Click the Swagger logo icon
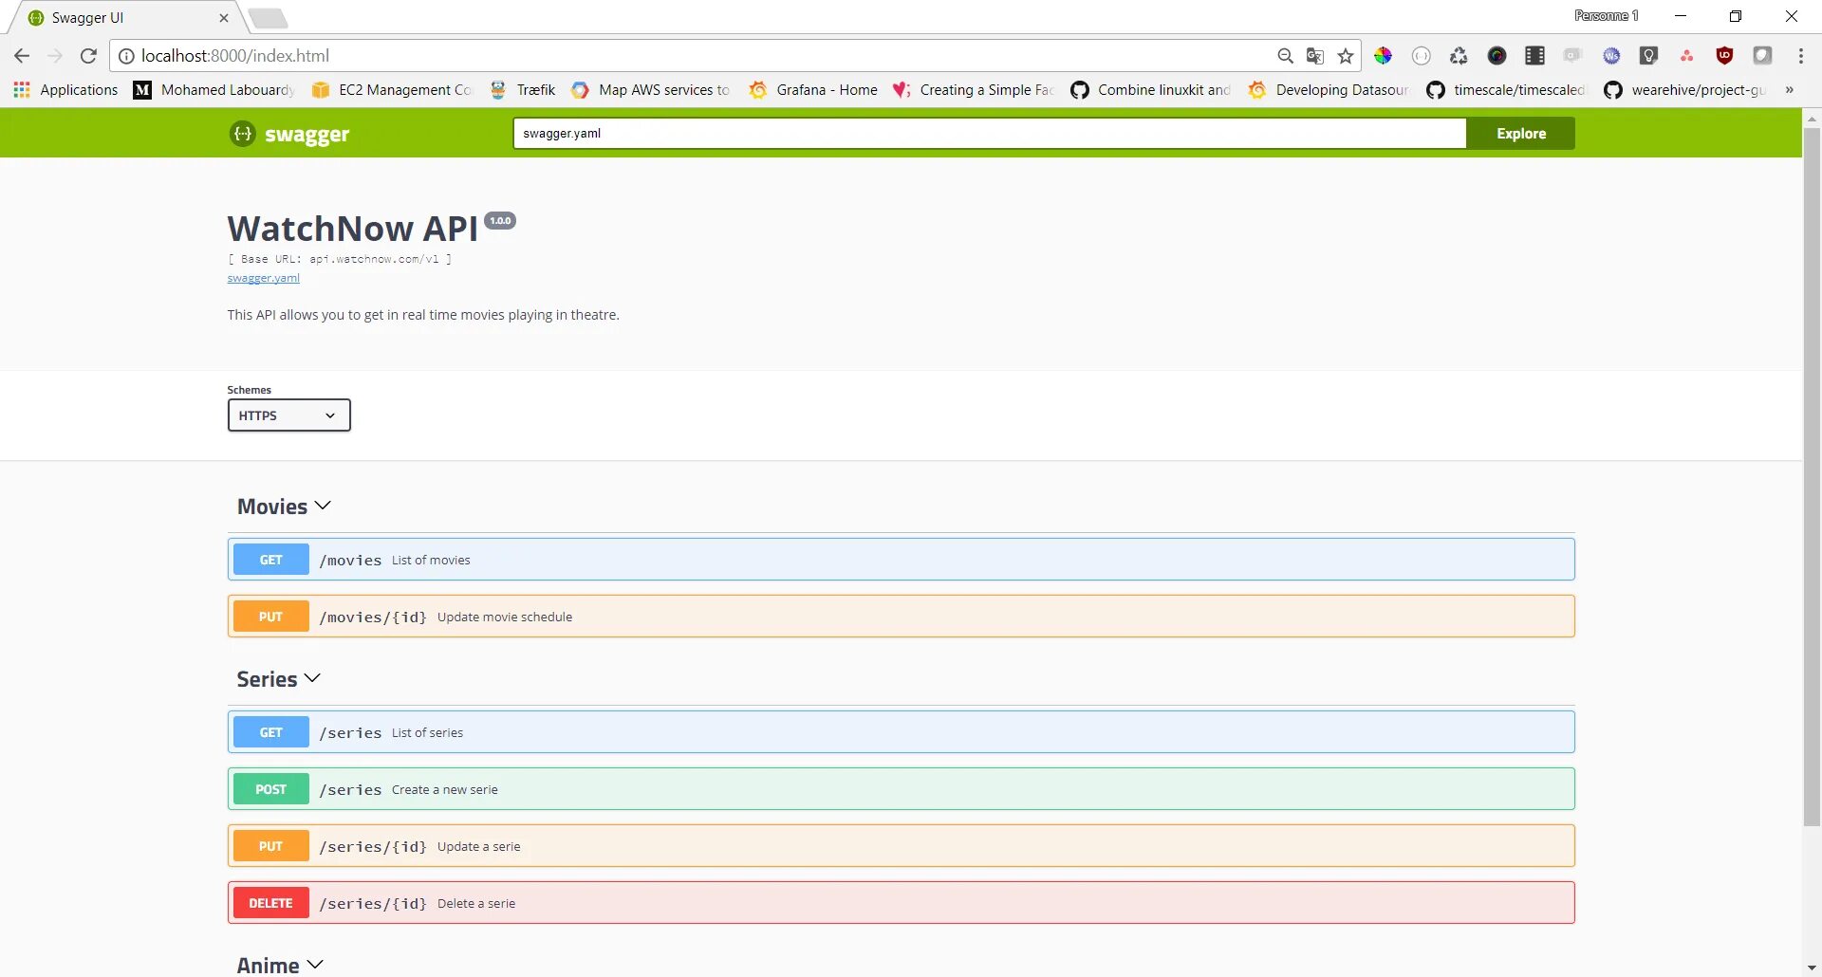This screenshot has width=1822, height=977. (243, 133)
